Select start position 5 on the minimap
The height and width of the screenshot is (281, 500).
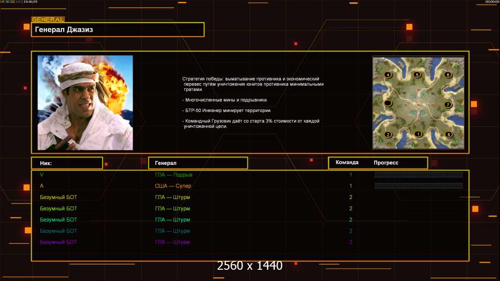pos(417,75)
